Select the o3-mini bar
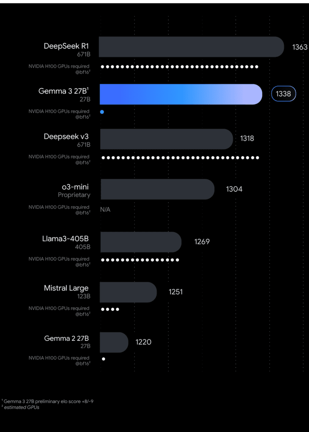Viewport: 309px width, 432px height. coord(157,189)
